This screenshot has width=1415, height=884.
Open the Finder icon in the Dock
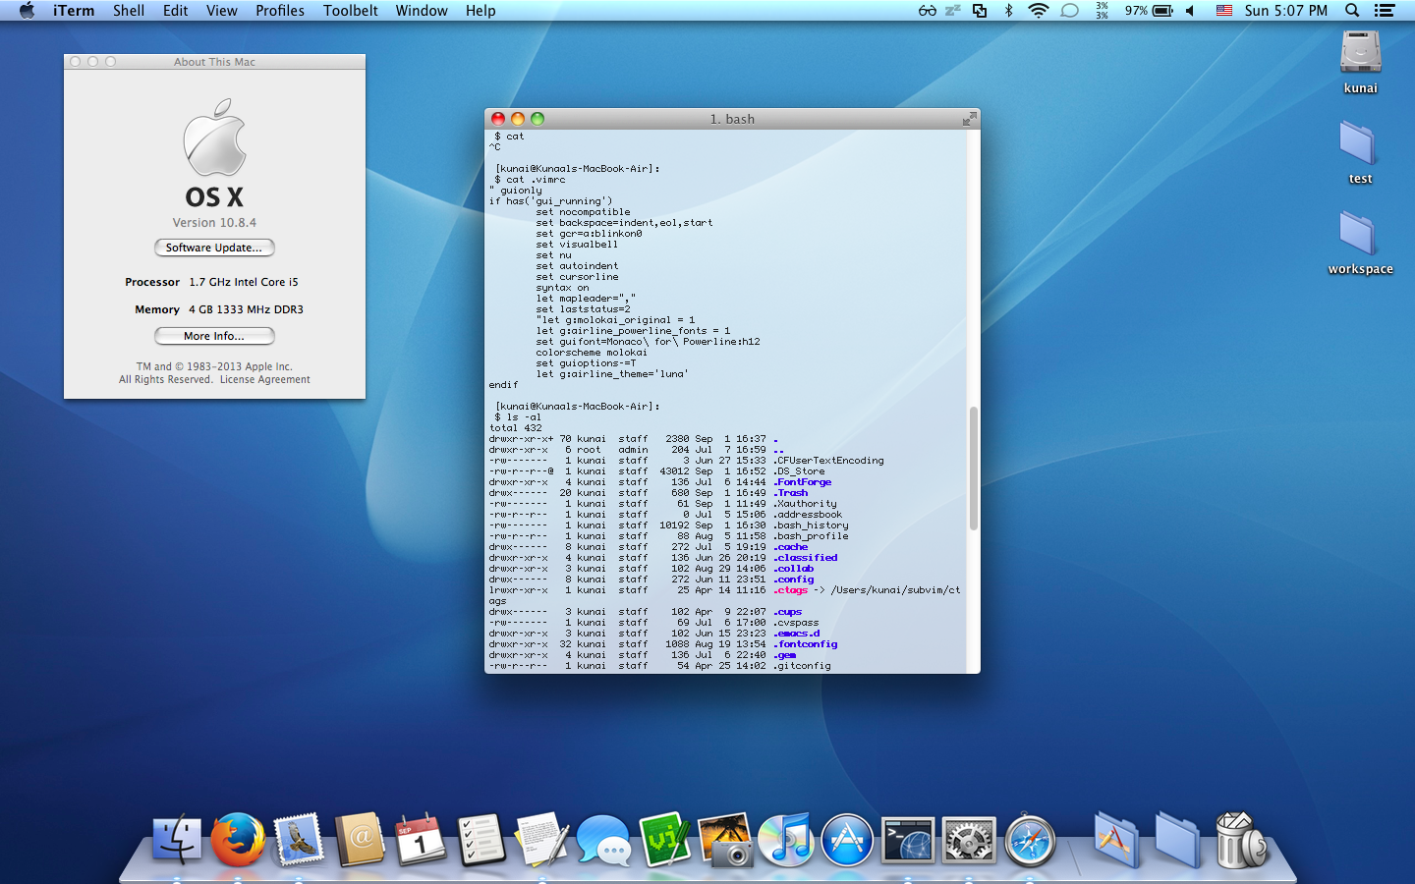pyautogui.click(x=178, y=841)
